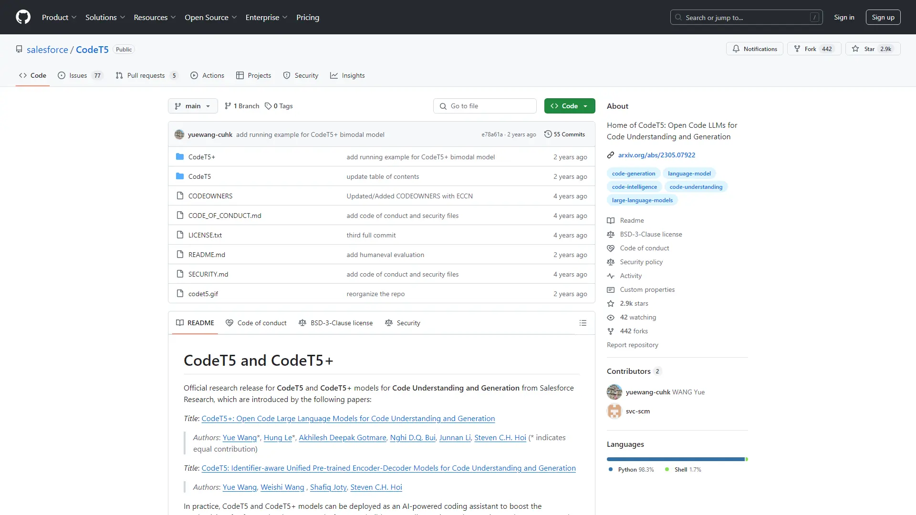
Task: Open the green Code dropdown
Action: coord(569,106)
